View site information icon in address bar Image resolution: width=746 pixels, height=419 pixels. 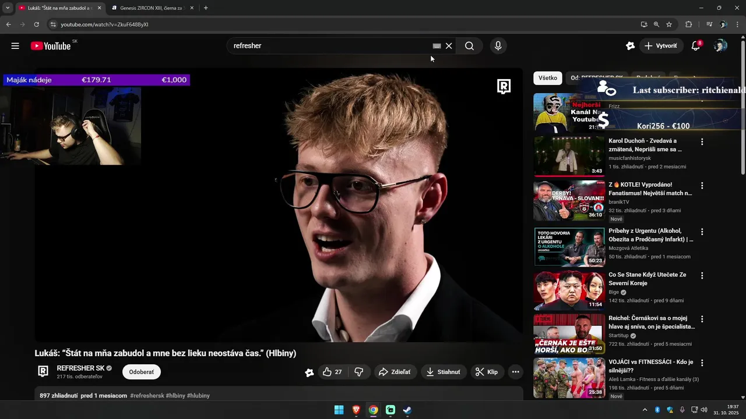click(x=52, y=24)
